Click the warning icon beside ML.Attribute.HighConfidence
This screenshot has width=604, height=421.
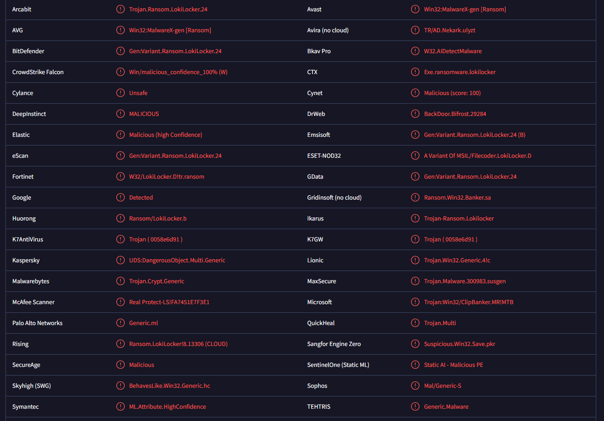pos(121,406)
